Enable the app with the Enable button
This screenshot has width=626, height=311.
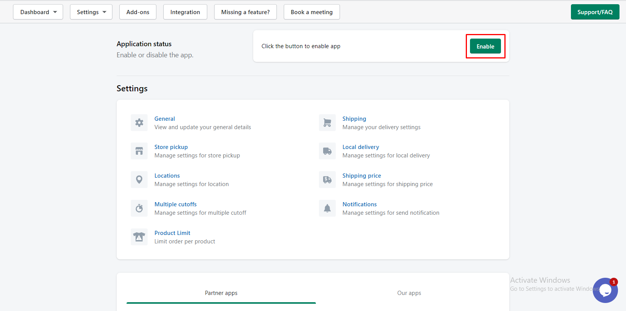pyautogui.click(x=485, y=46)
